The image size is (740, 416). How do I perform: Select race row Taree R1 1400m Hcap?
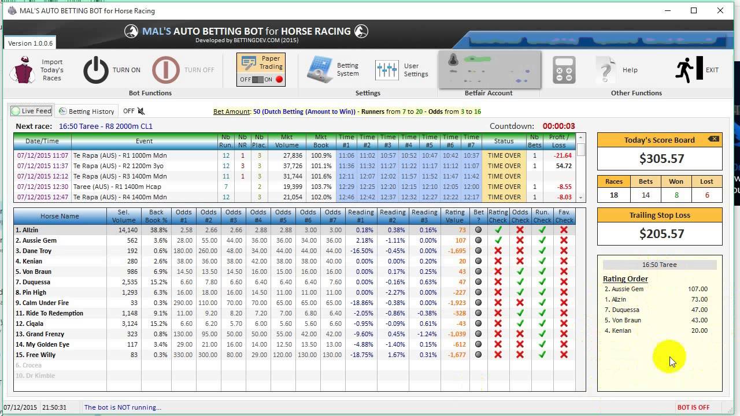tap(295, 187)
